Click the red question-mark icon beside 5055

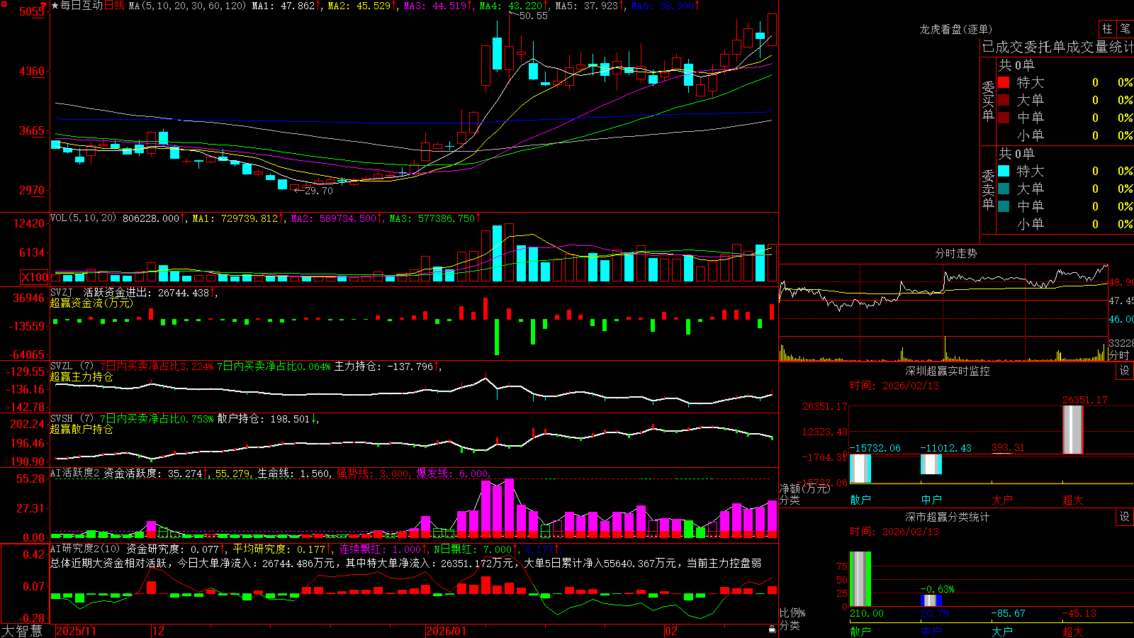pyautogui.click(x=43, y=6)
